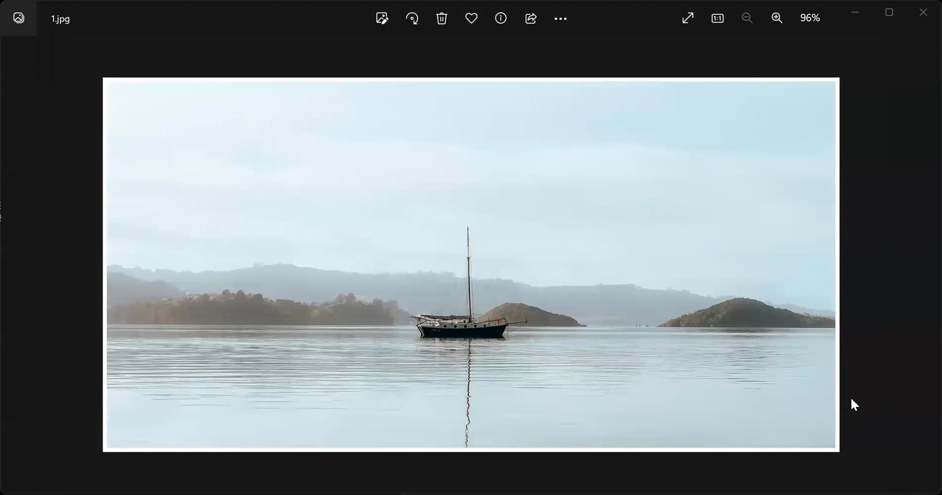Click the 1.jpg file name

click(x=60, y=19)
